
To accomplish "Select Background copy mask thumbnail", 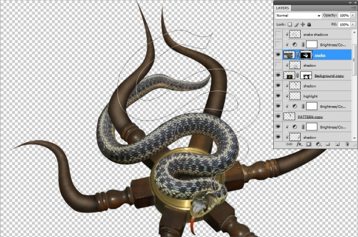I will click(x=306, y=76).
